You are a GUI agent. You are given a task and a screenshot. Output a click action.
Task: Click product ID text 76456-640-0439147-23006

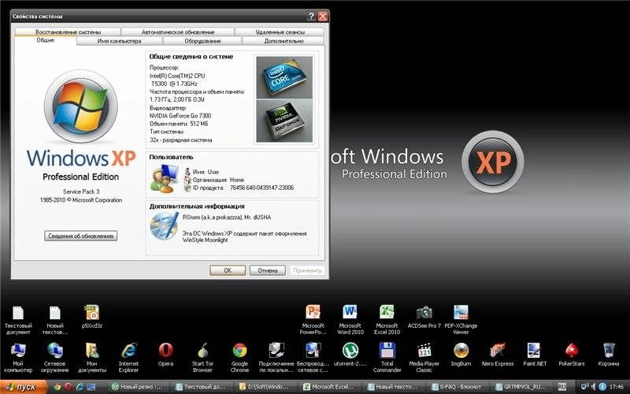(261, 188)
